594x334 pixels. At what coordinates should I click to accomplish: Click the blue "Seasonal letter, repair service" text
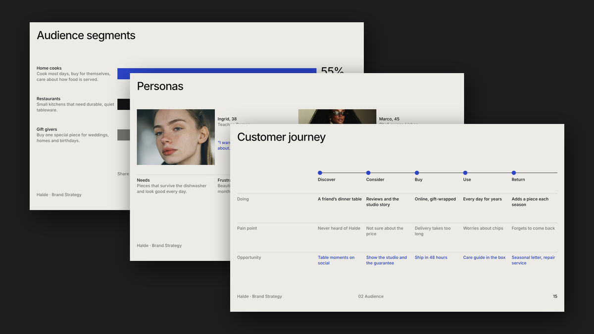click(534, 260)
